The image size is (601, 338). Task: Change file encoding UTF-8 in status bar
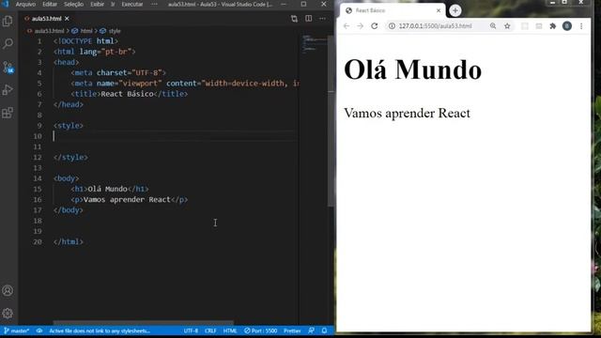[191, 330]
